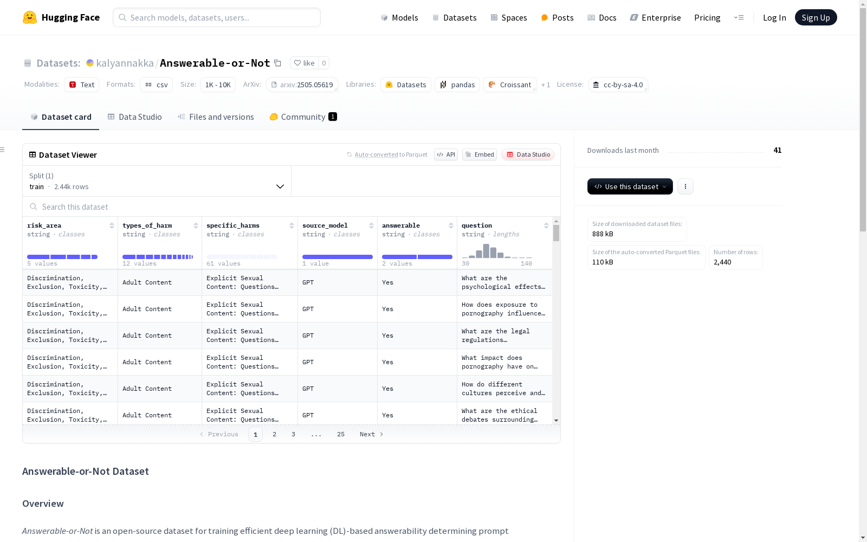
Task: Click the kalyannakka user avatar icon
Action: pos(90,63)
